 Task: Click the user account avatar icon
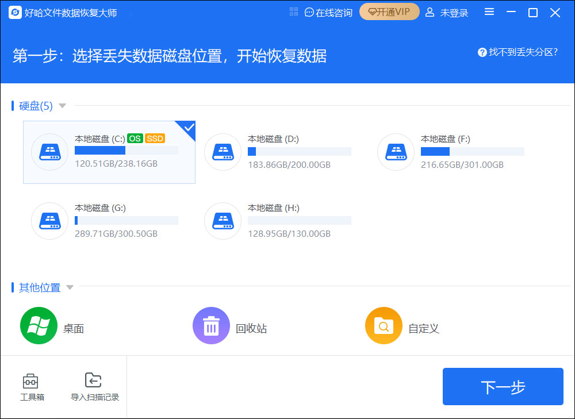click(x=430, y=13)
